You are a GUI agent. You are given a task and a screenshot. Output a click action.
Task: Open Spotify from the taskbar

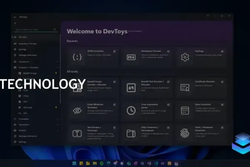(x=102, y=163)
